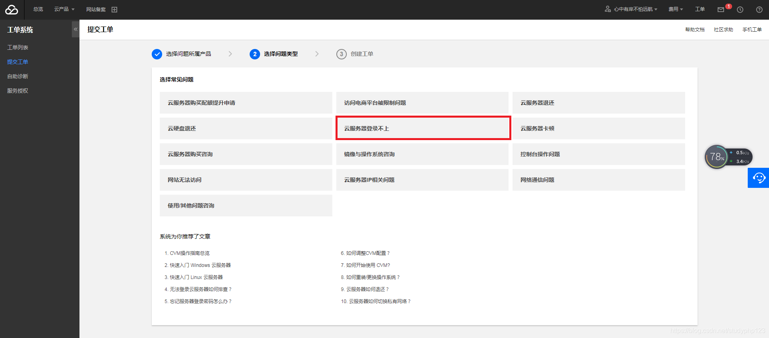769x338 pixels.
Task: Expand the 云产品 dropdown menu
Action: click(x=64, y=9)
